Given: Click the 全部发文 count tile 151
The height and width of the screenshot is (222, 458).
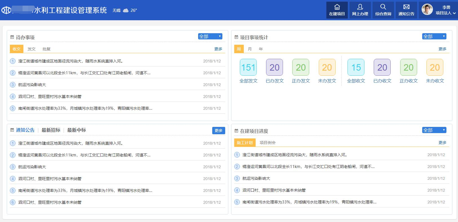Looking at the screenshot, I should (248, 67).
